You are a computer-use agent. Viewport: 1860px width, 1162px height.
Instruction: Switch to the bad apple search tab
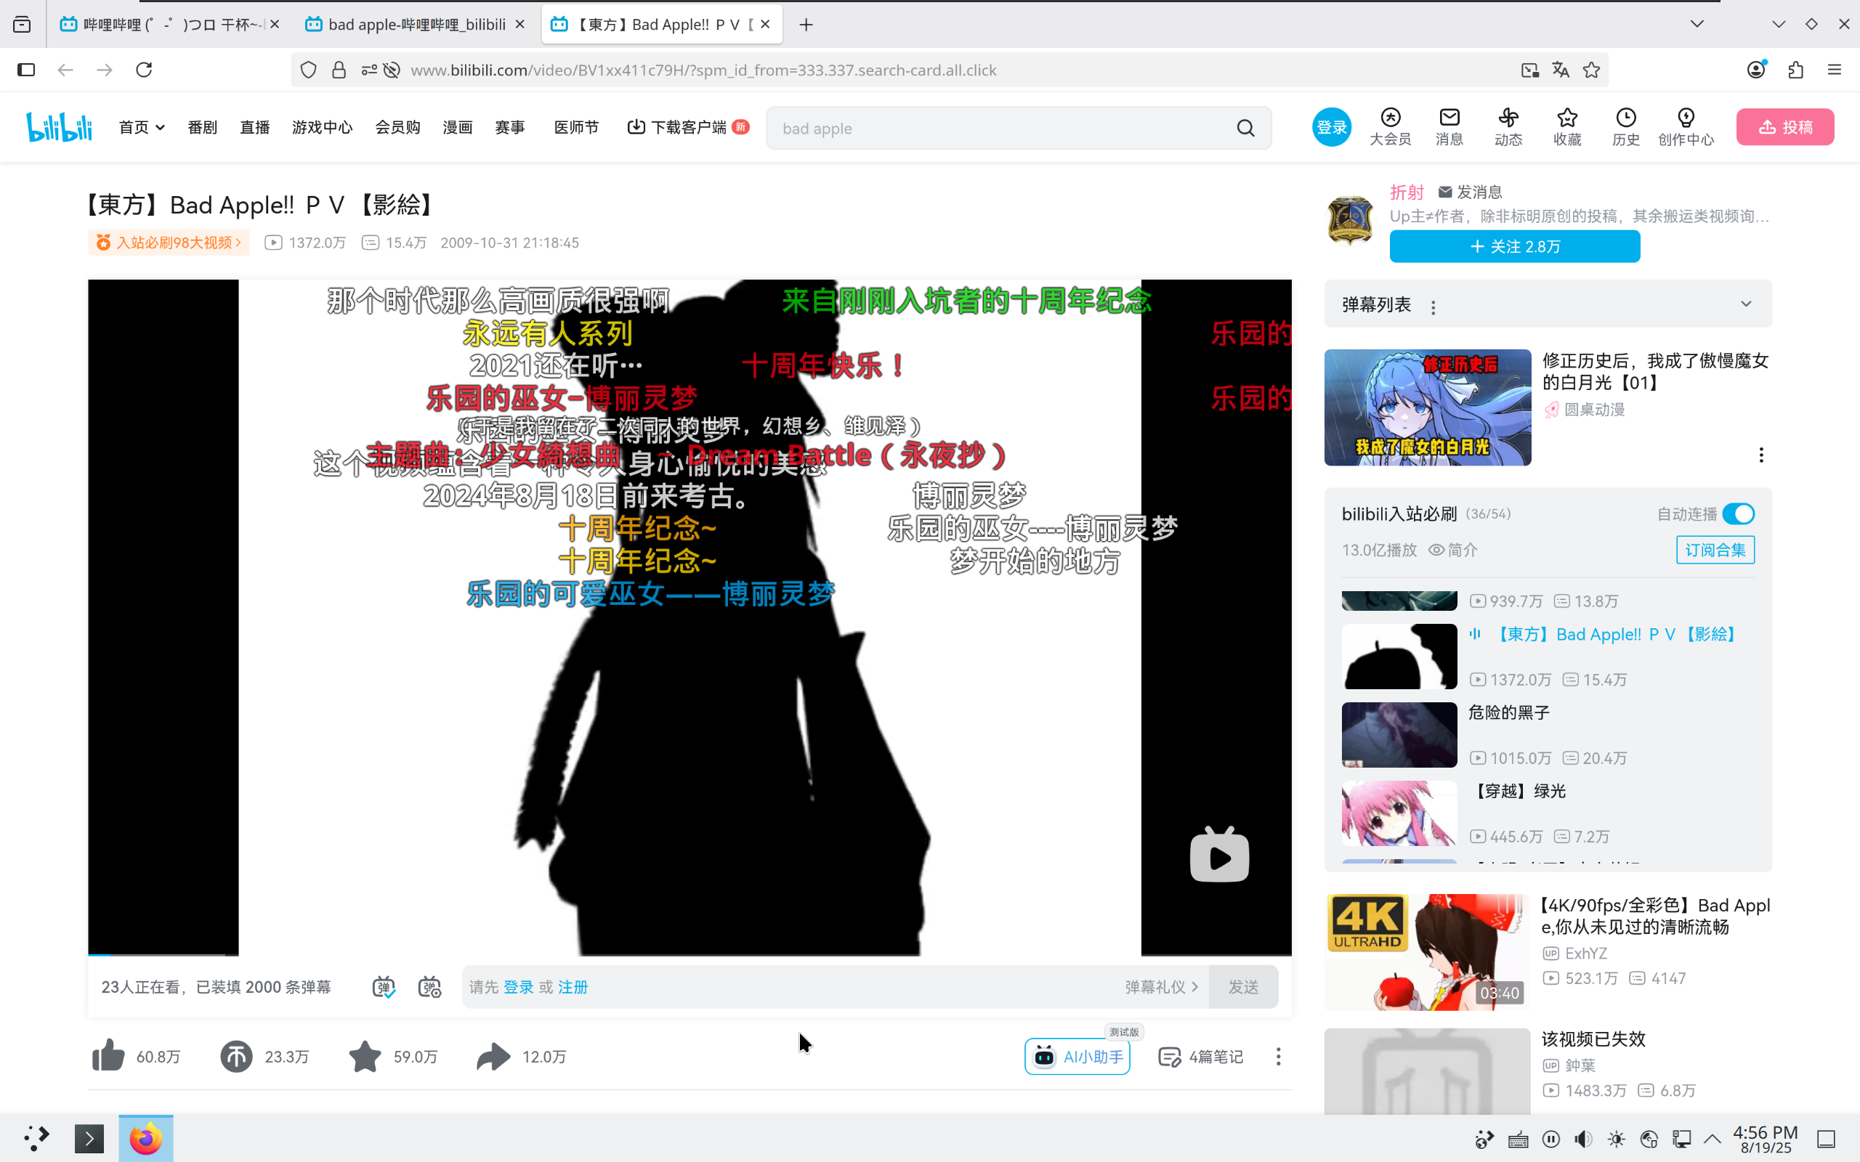(x=415, y=25)
